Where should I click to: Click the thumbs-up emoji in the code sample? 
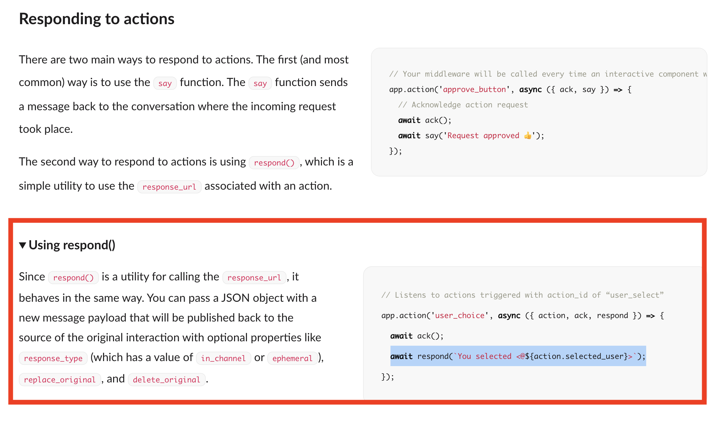click(528, 135)
